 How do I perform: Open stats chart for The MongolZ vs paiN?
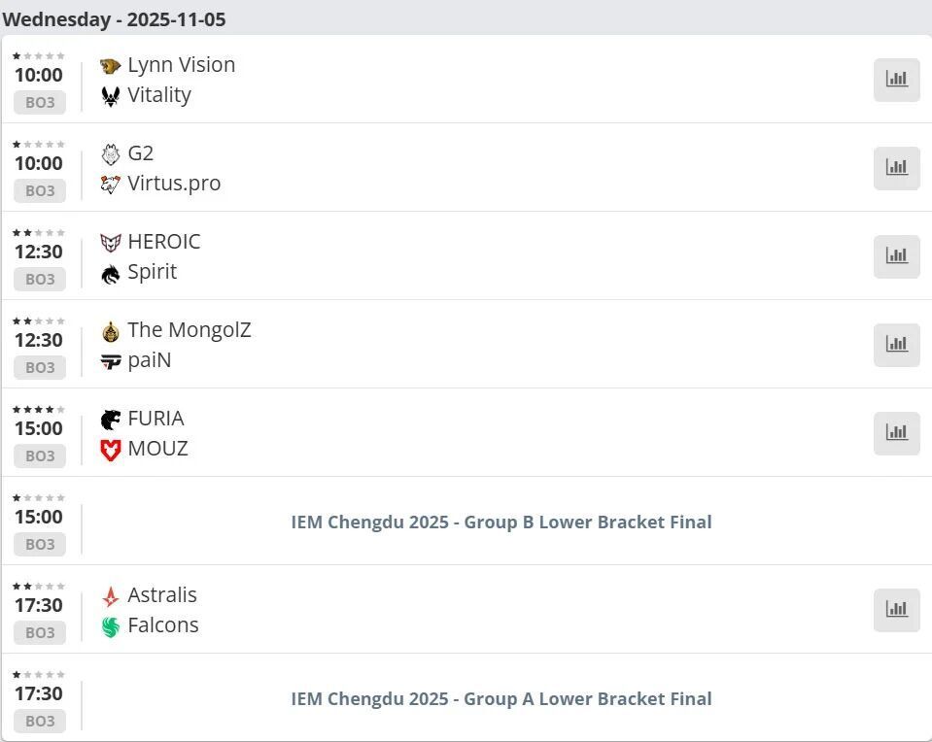click(x=896, y=345)
